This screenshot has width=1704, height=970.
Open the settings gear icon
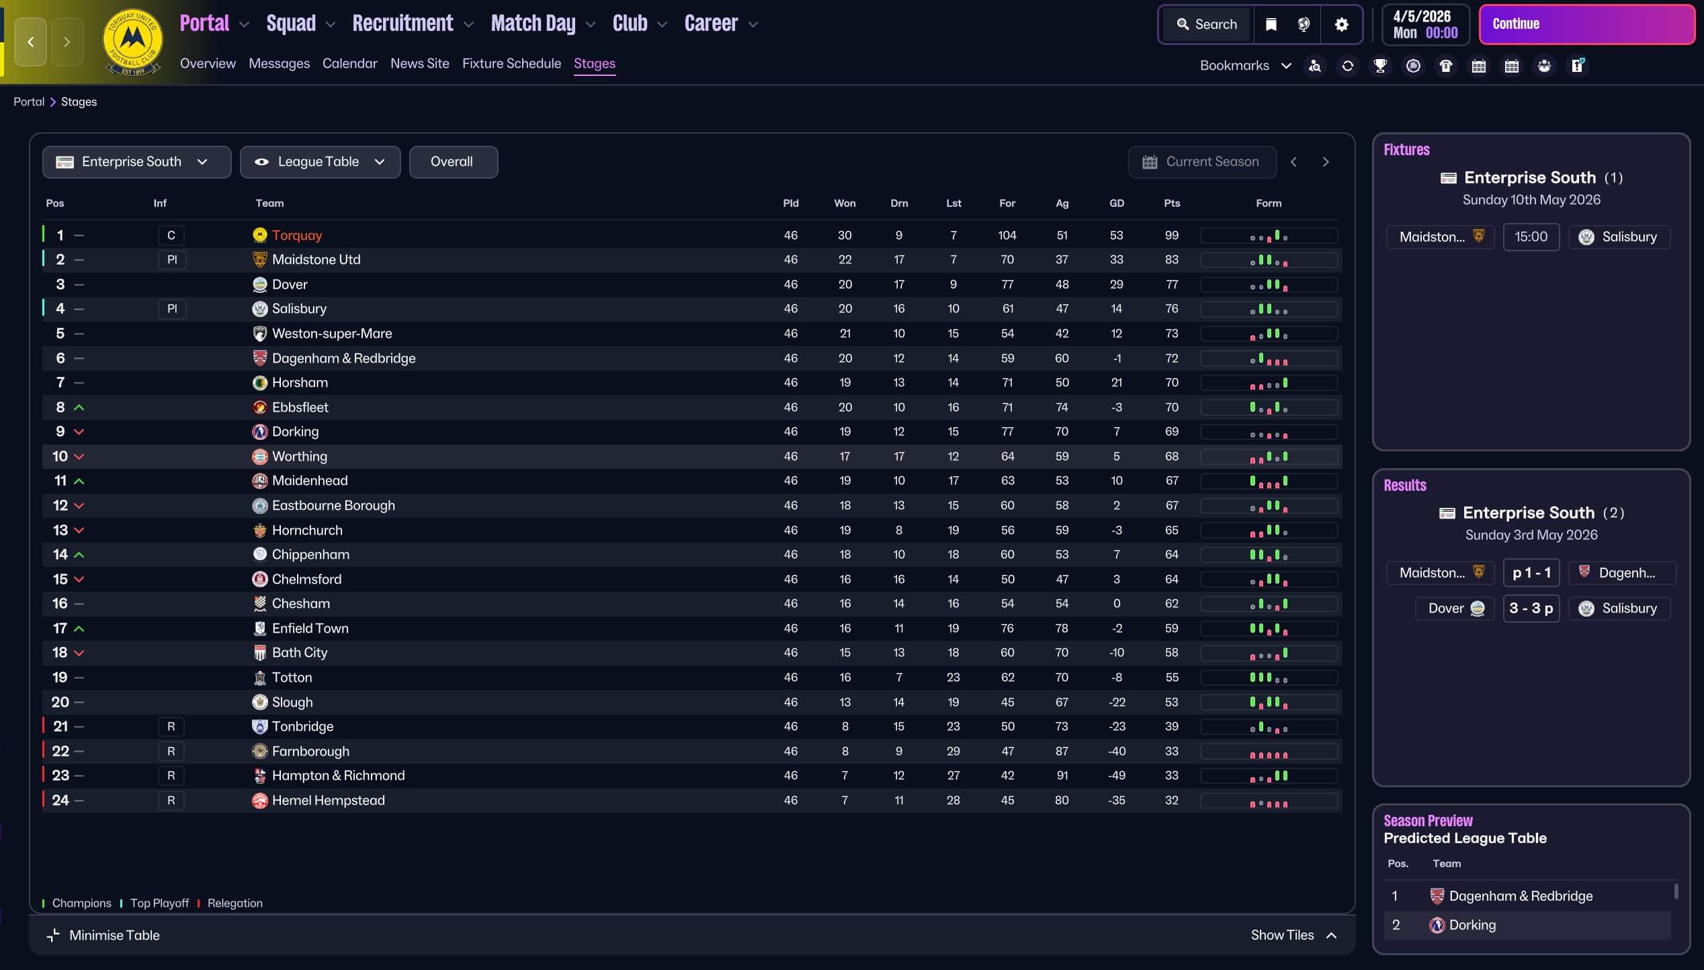(x=1341, y=25)
